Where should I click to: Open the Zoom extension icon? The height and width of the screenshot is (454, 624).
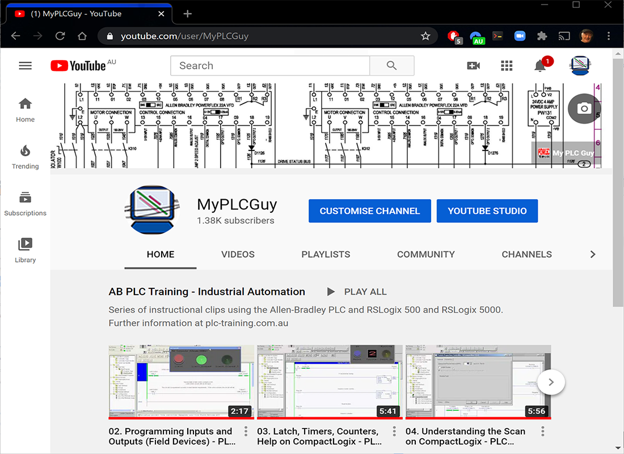(520, 36)
